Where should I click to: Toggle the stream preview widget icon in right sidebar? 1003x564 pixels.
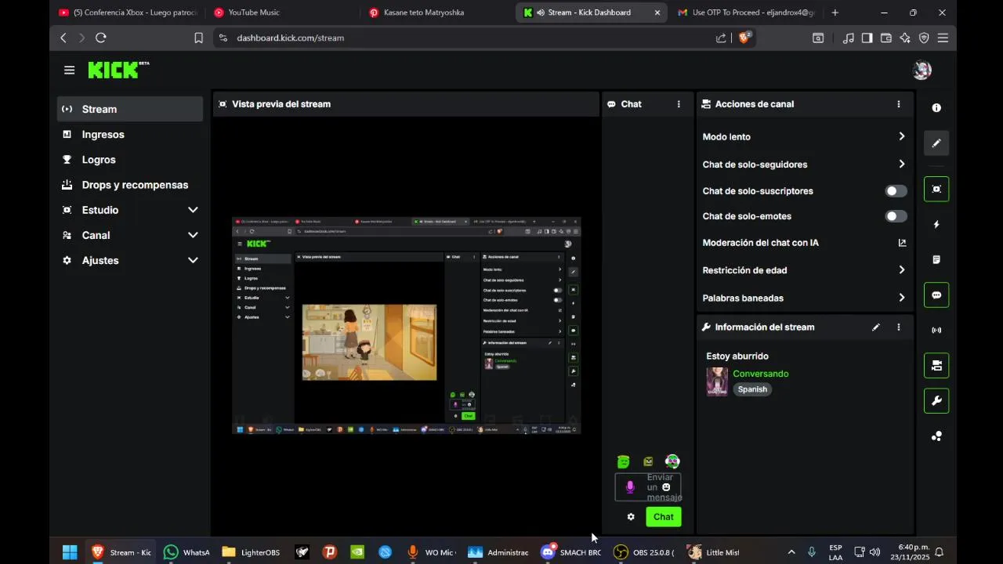(936, 190)
